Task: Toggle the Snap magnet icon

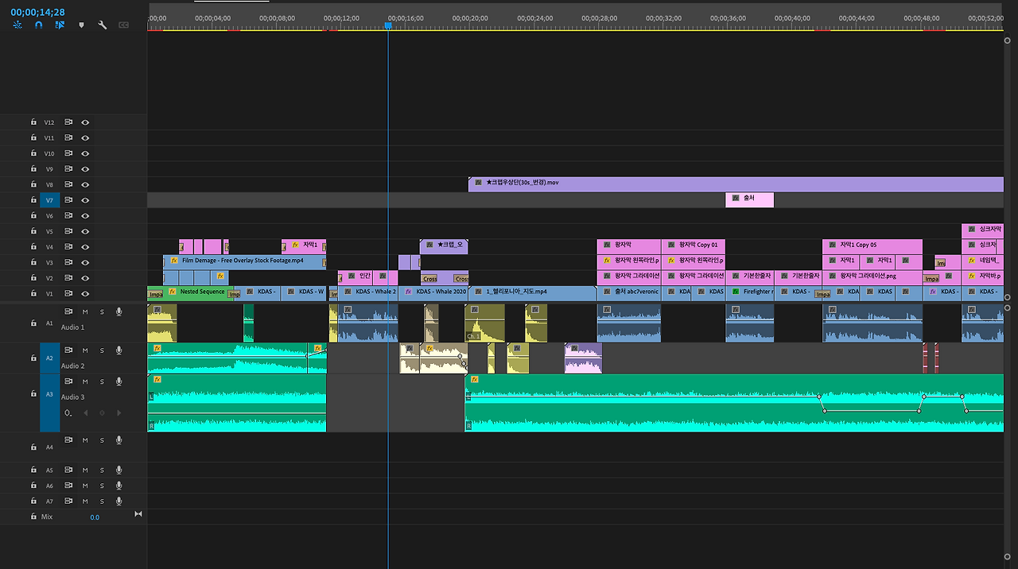Action: (x=38, y=25)
